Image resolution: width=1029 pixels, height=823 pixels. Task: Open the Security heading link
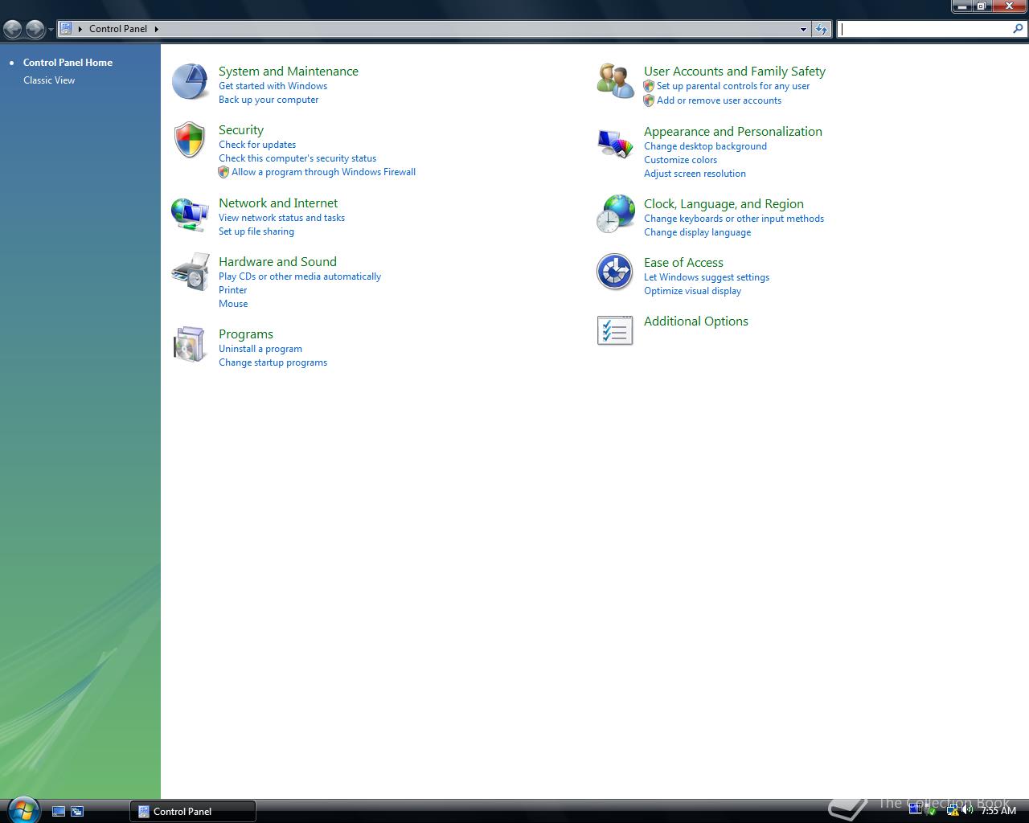click(241, 129)
